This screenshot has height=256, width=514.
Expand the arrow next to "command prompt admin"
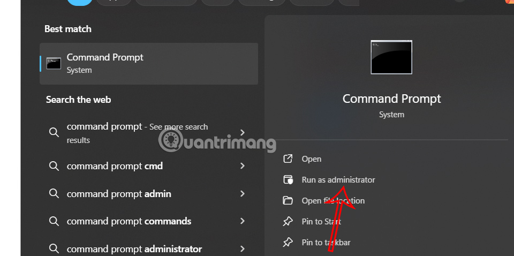pyautogui.click(x=243, y=194)
